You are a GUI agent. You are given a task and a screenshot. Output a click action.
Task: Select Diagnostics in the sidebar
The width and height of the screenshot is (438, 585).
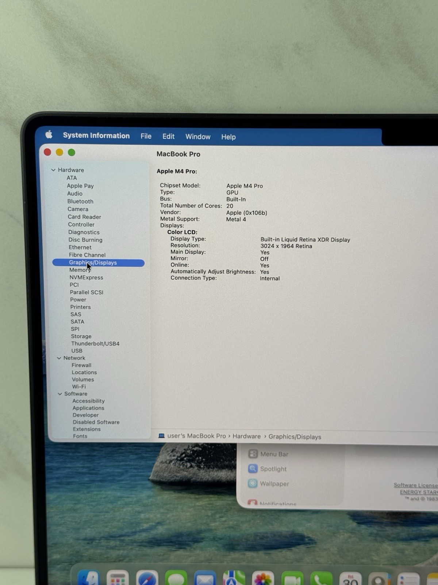84,232
